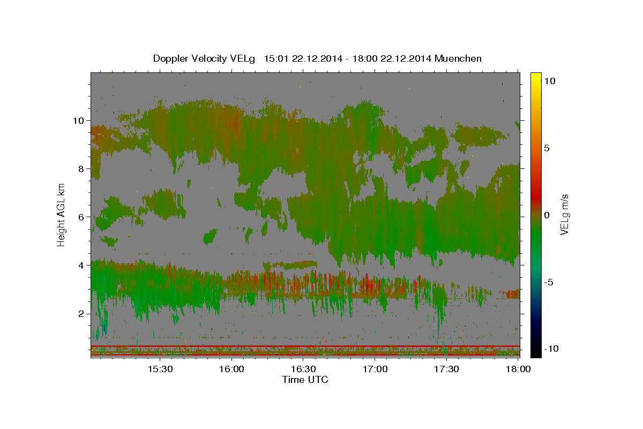Click the 17:00 time tick label
This screenshot has height=429, width=643.
click(x=375, y=369)
